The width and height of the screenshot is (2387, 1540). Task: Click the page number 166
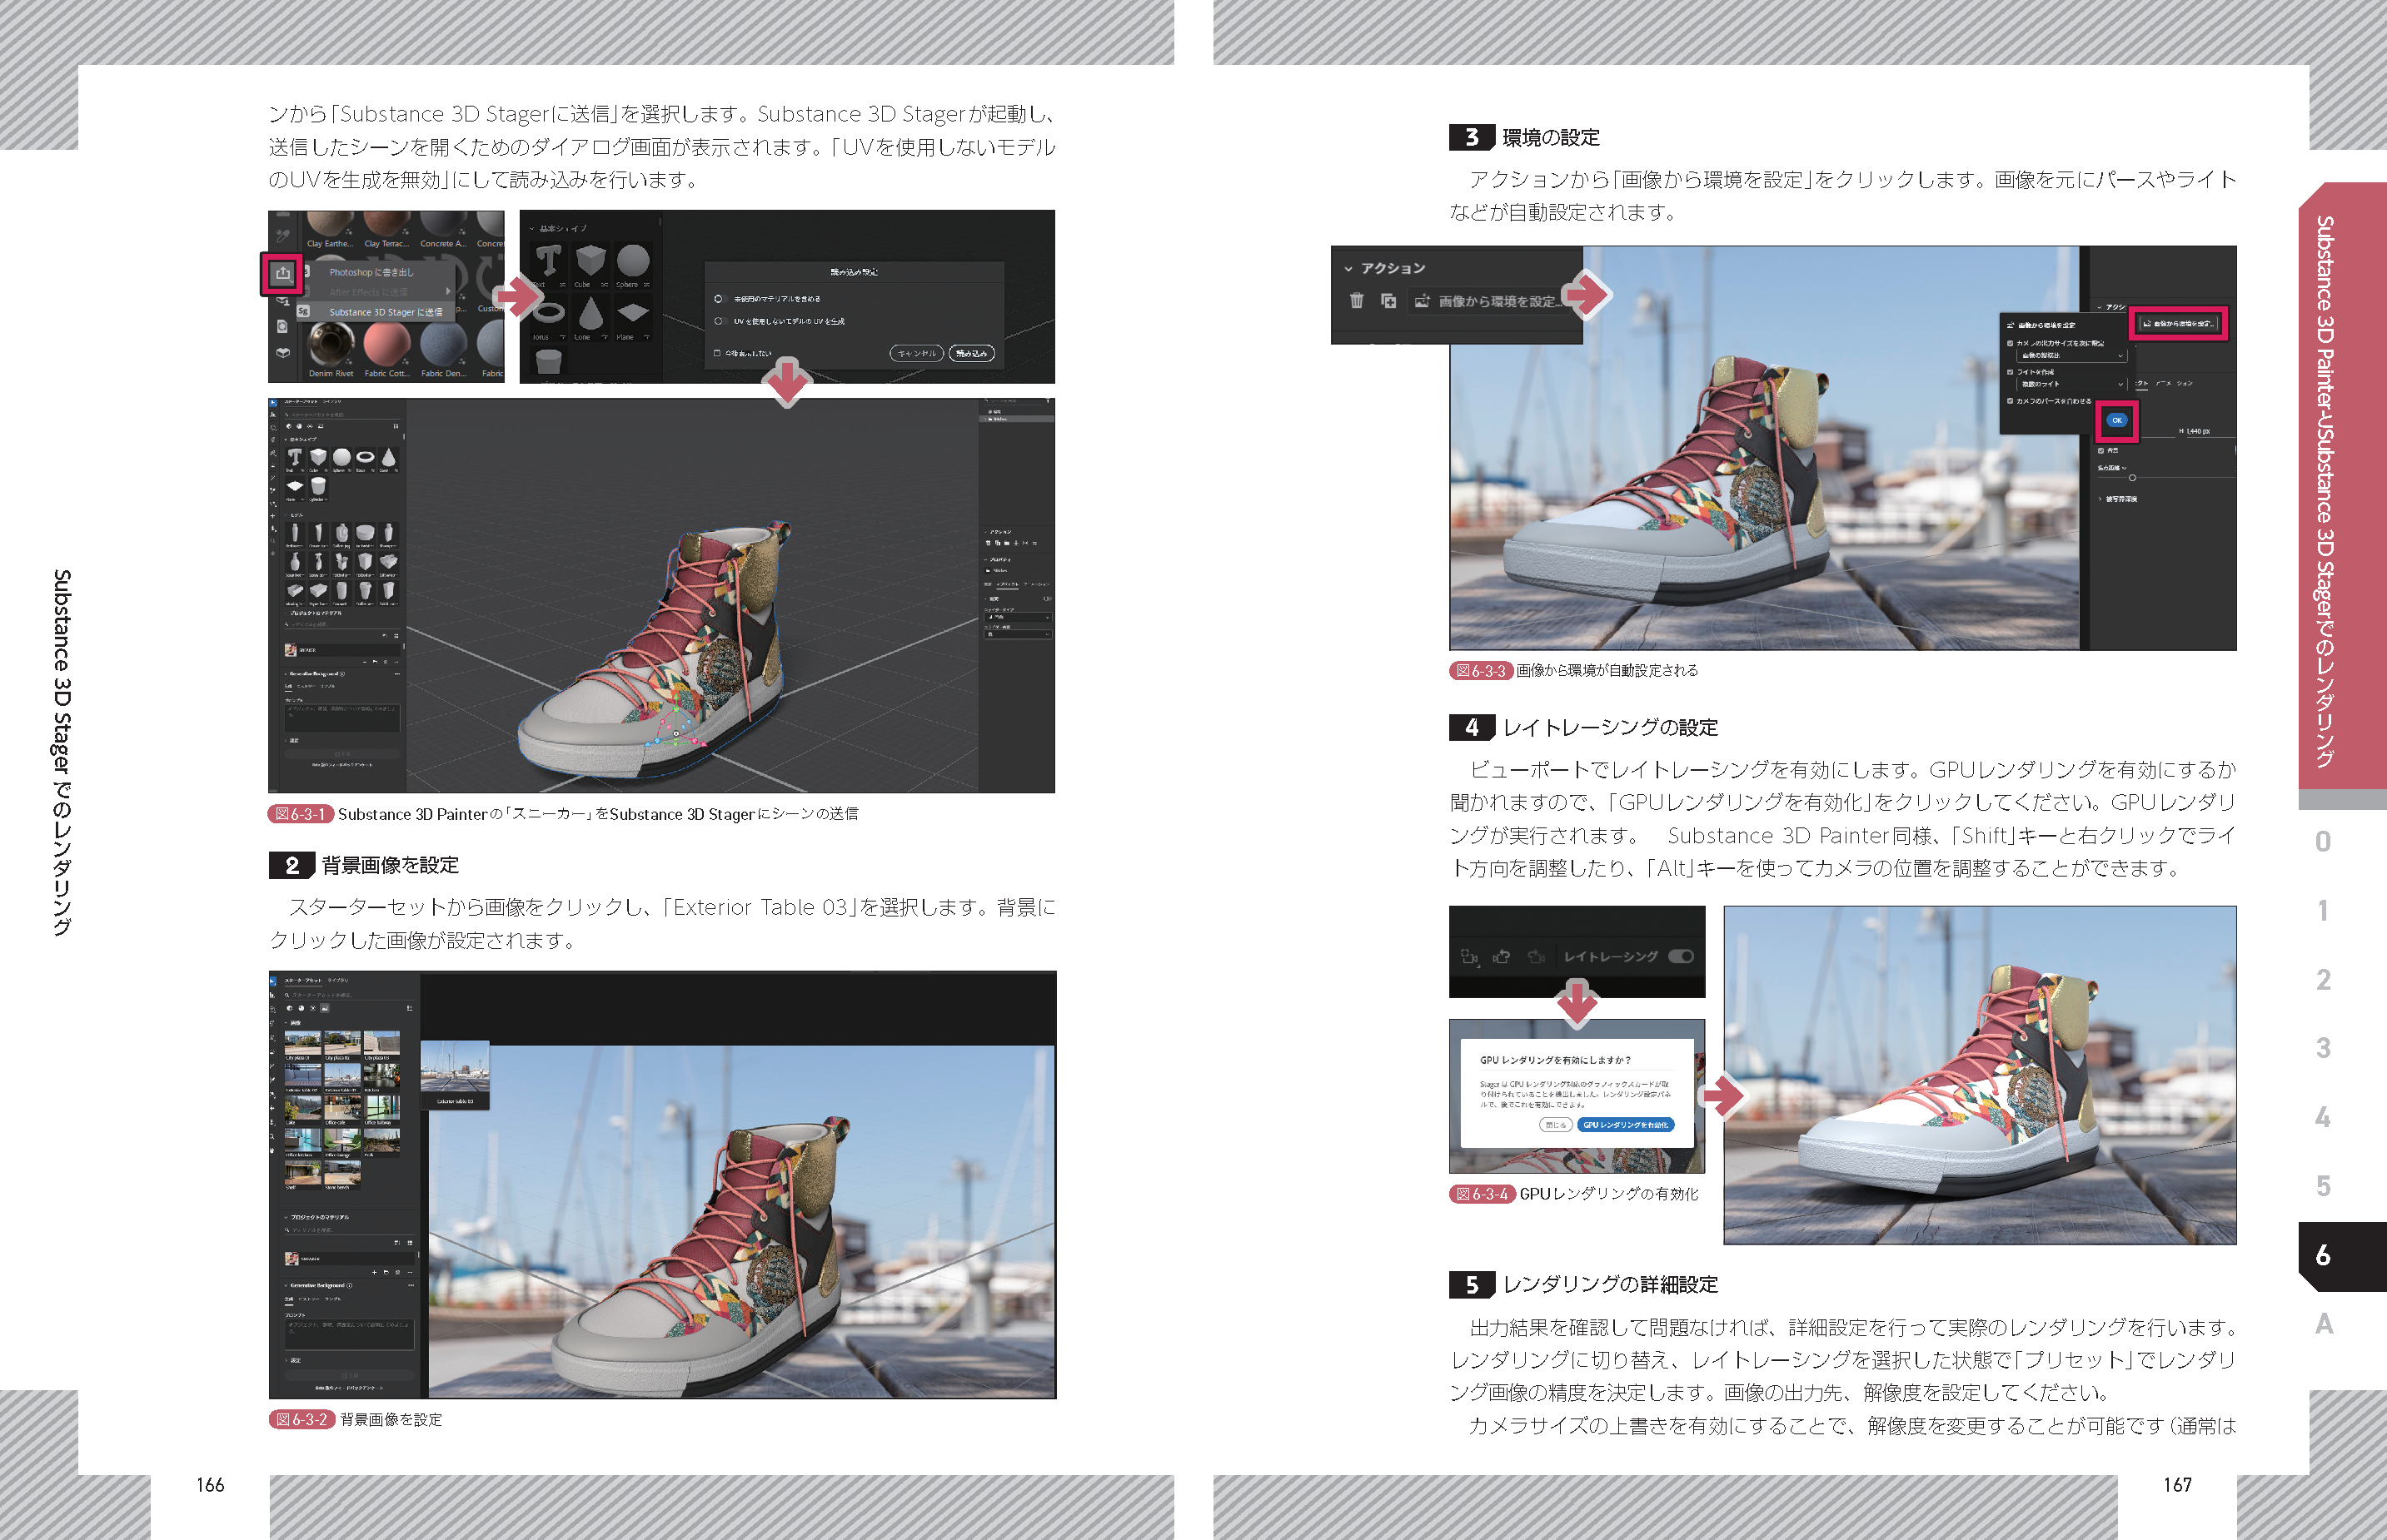point(210,1485)
